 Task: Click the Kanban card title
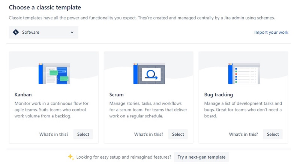[23, 94]
